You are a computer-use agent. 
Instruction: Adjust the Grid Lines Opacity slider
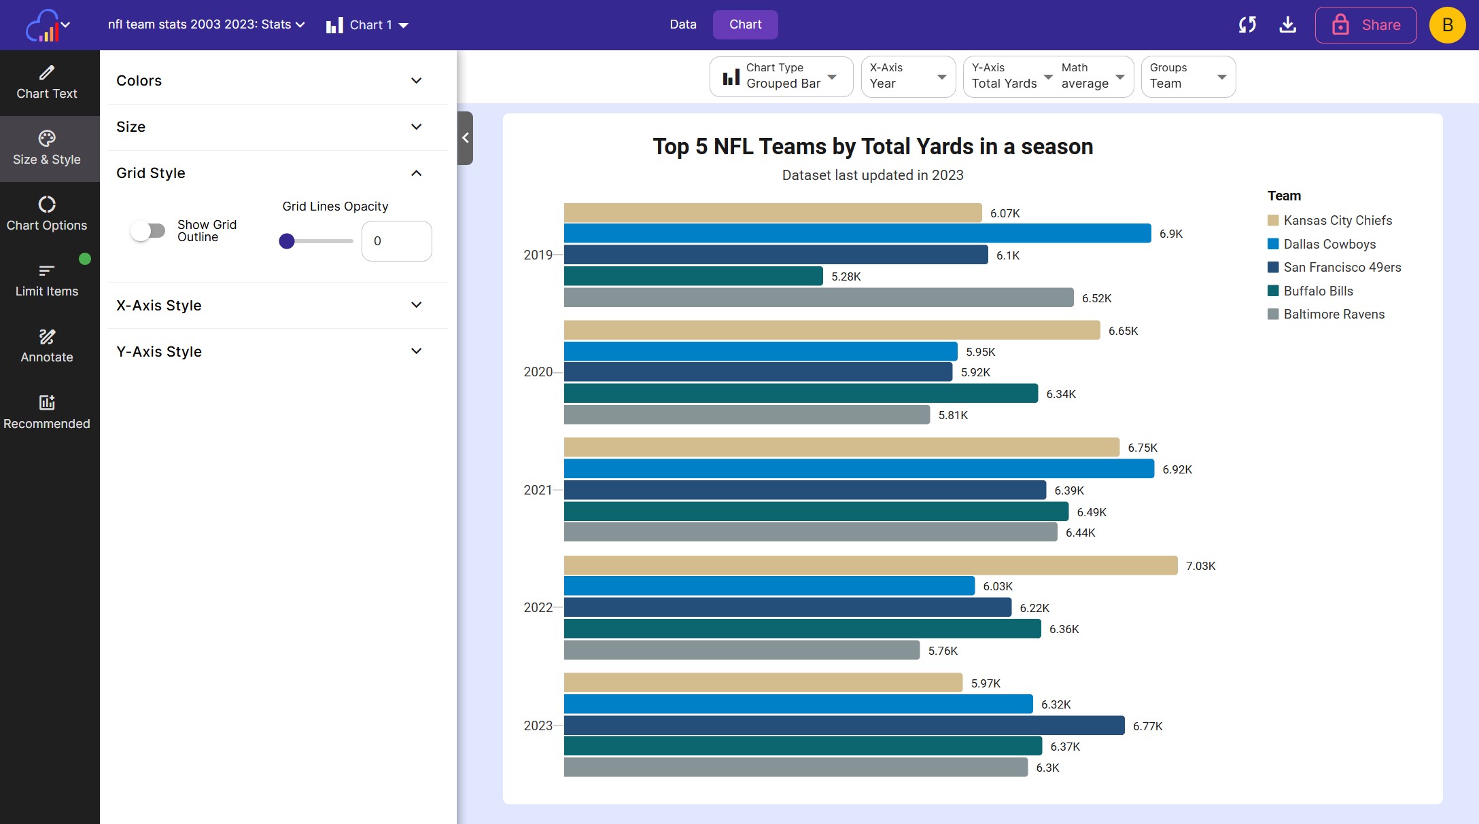[x=316, y=241]
